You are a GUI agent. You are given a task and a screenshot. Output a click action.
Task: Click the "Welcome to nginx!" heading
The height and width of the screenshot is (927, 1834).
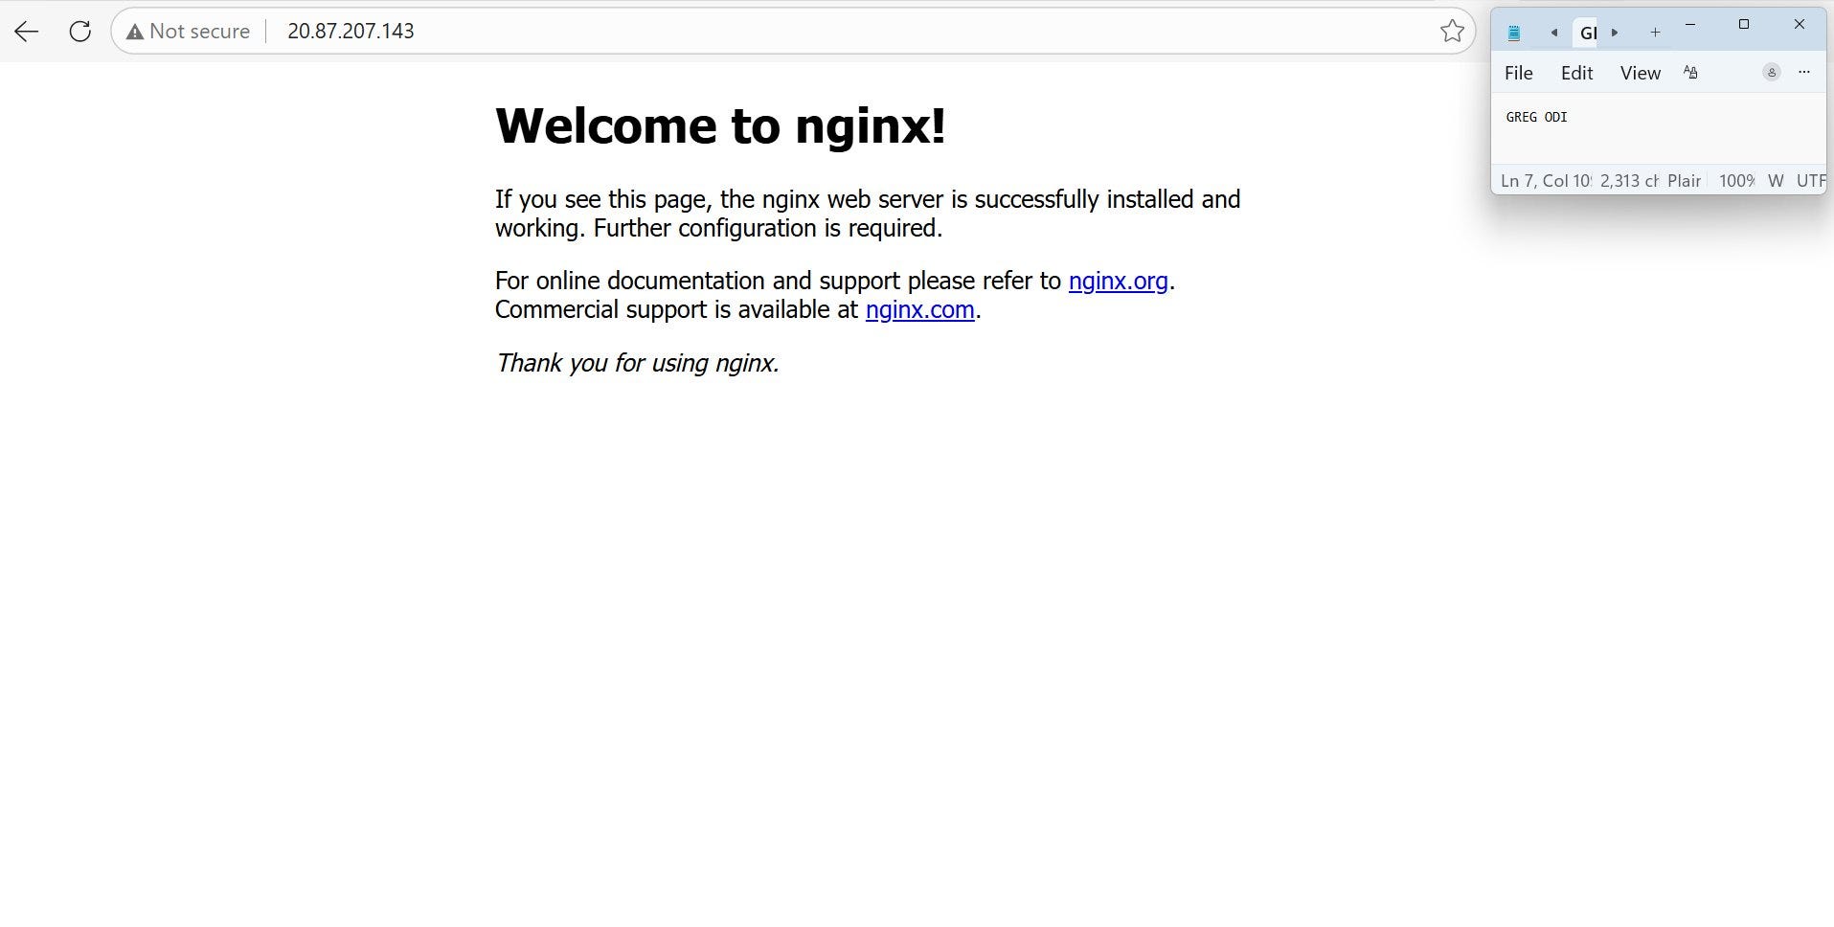(720, 125)
